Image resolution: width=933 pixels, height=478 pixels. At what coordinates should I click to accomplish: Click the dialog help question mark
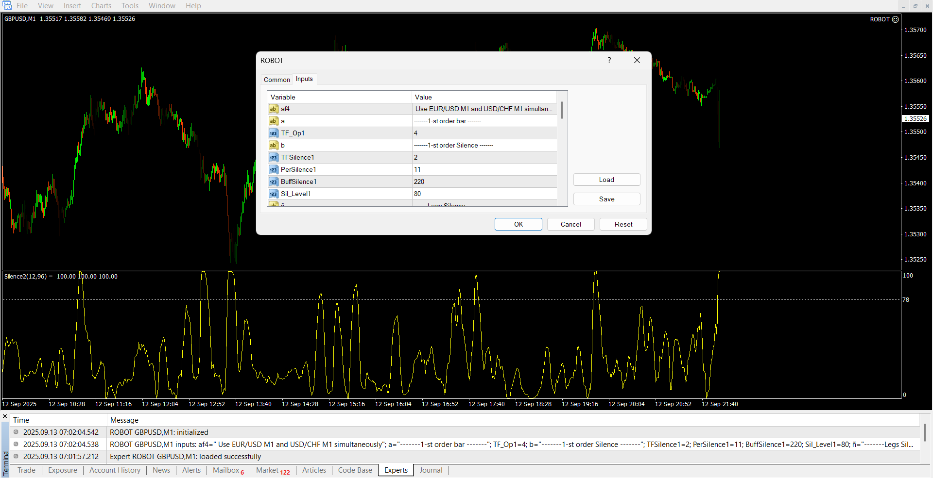(609, 60)
